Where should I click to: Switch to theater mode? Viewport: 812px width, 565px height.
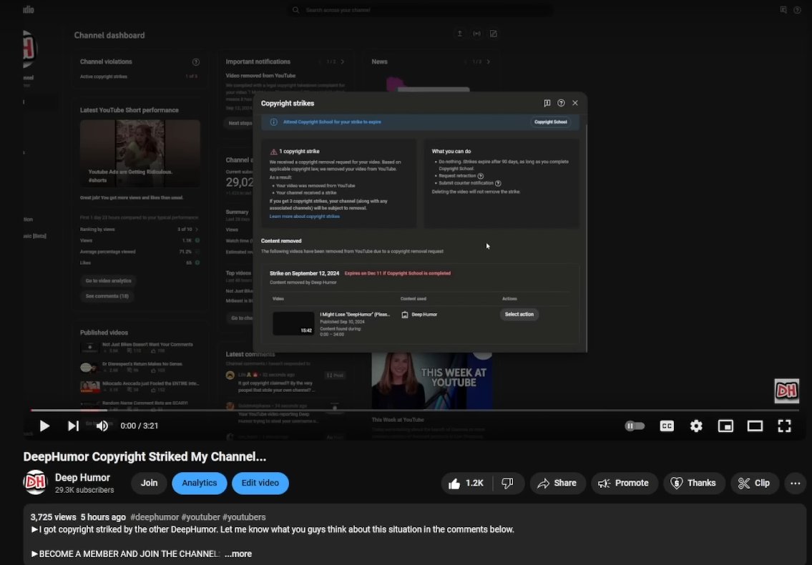755,426
